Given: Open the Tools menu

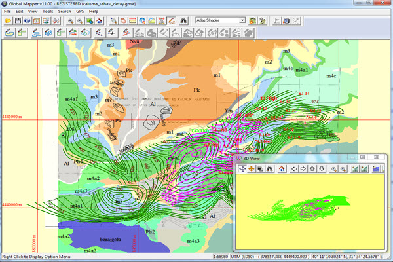Looking at the screenshot, I should click(x=48, y=12).
